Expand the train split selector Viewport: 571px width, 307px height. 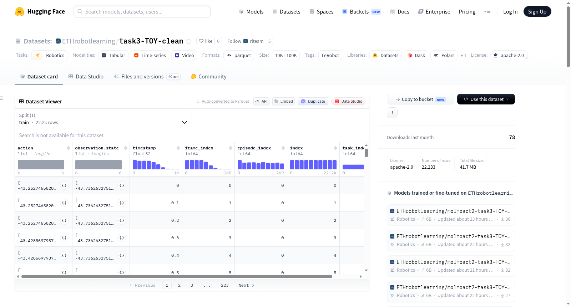[x=103, y=119]
